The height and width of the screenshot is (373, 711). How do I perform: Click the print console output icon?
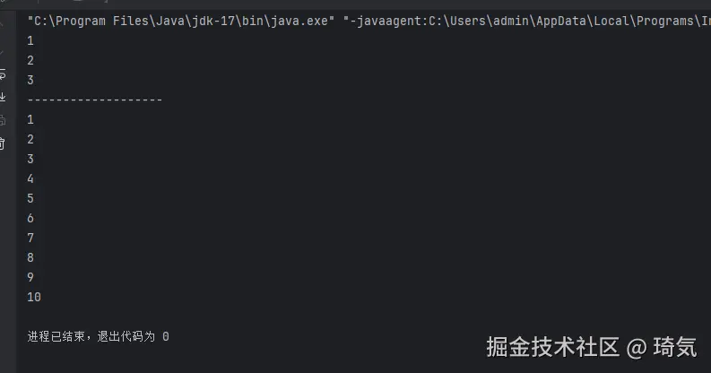pos(3,120)
